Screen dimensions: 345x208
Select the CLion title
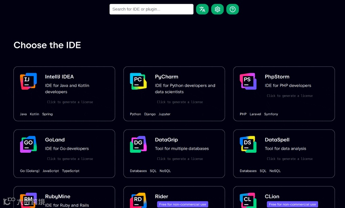tap(272, 197)
